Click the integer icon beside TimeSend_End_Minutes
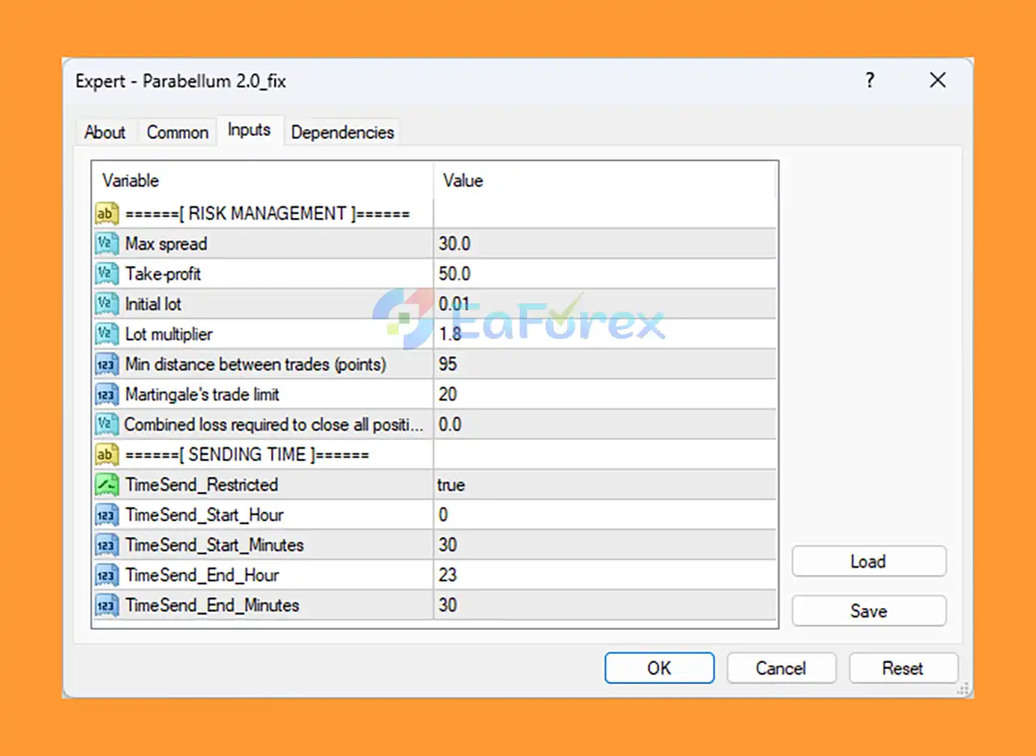This screenshot has height=756, width=1036. point(107,605)
